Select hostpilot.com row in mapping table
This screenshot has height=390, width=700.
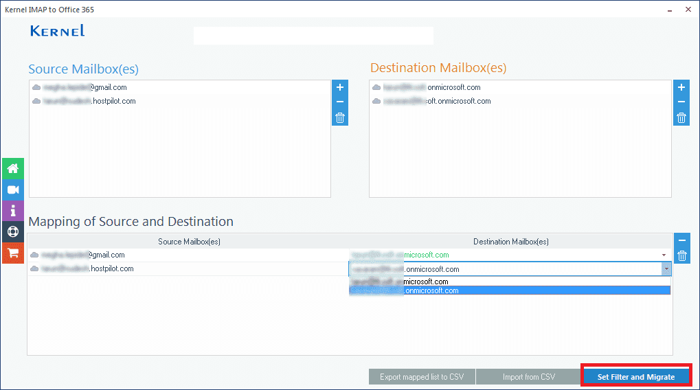tap(188, 268)
